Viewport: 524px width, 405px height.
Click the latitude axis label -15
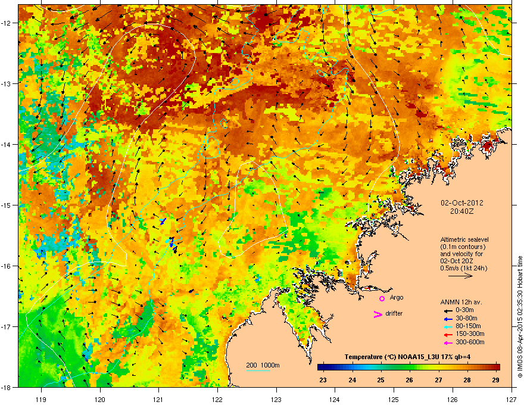pyautogui.click(x=6, y=205)
